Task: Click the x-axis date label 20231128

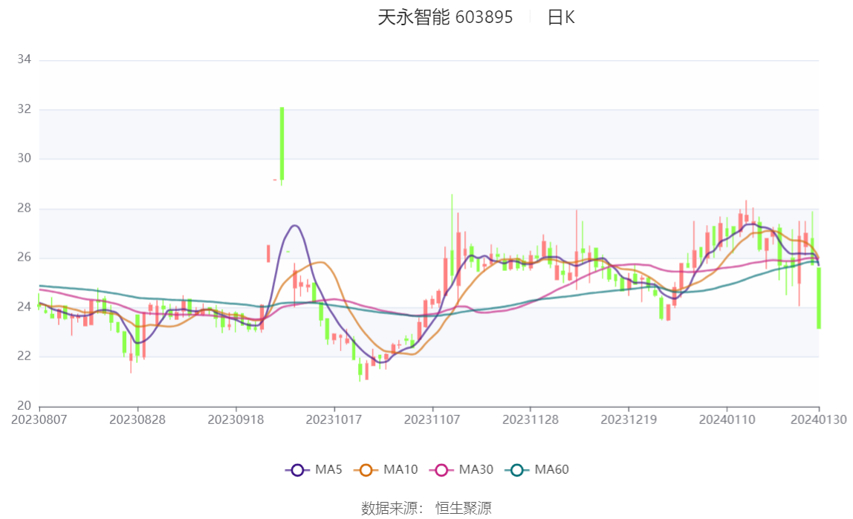Action: (x=531, y=420)
